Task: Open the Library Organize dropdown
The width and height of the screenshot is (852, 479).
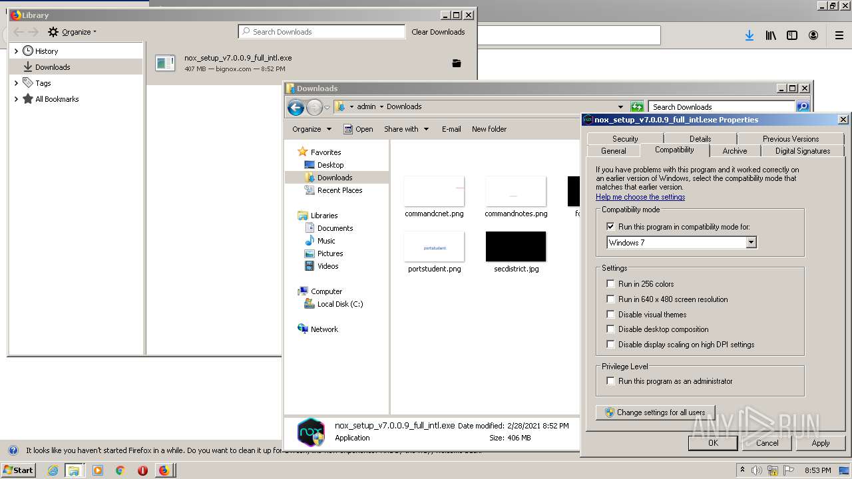Action: (72, 32)
